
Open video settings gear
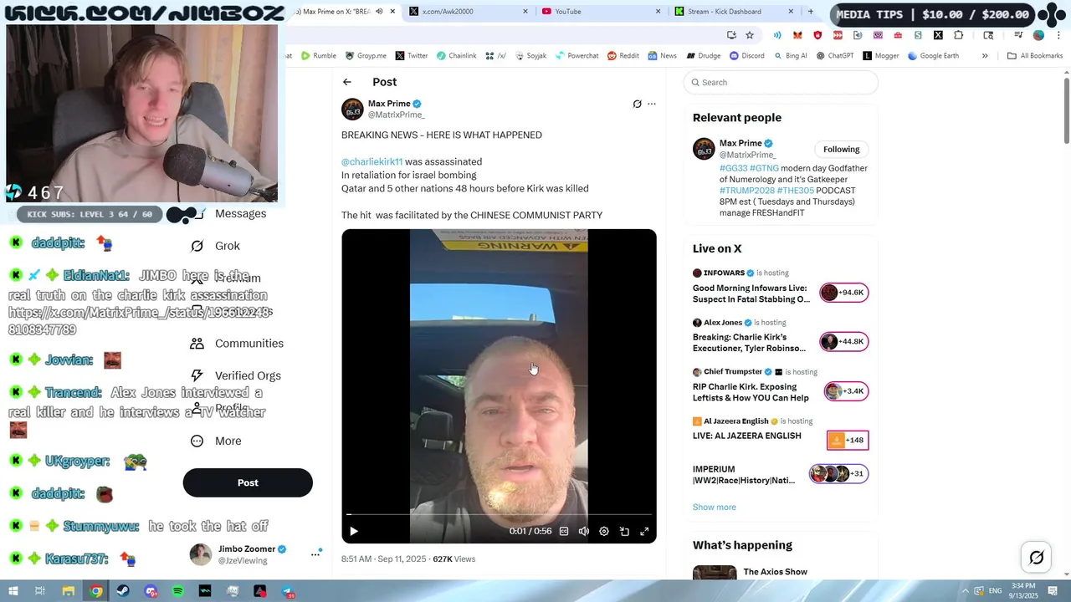[604, 531]
